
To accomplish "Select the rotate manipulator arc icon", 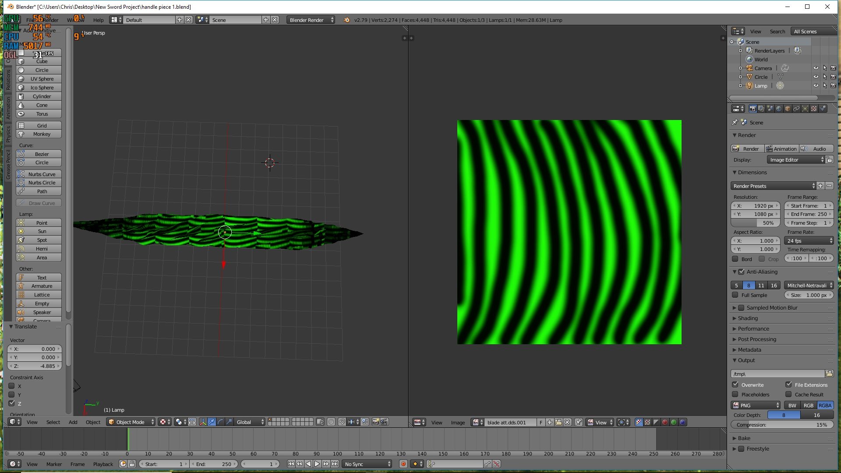I will 220,422.
